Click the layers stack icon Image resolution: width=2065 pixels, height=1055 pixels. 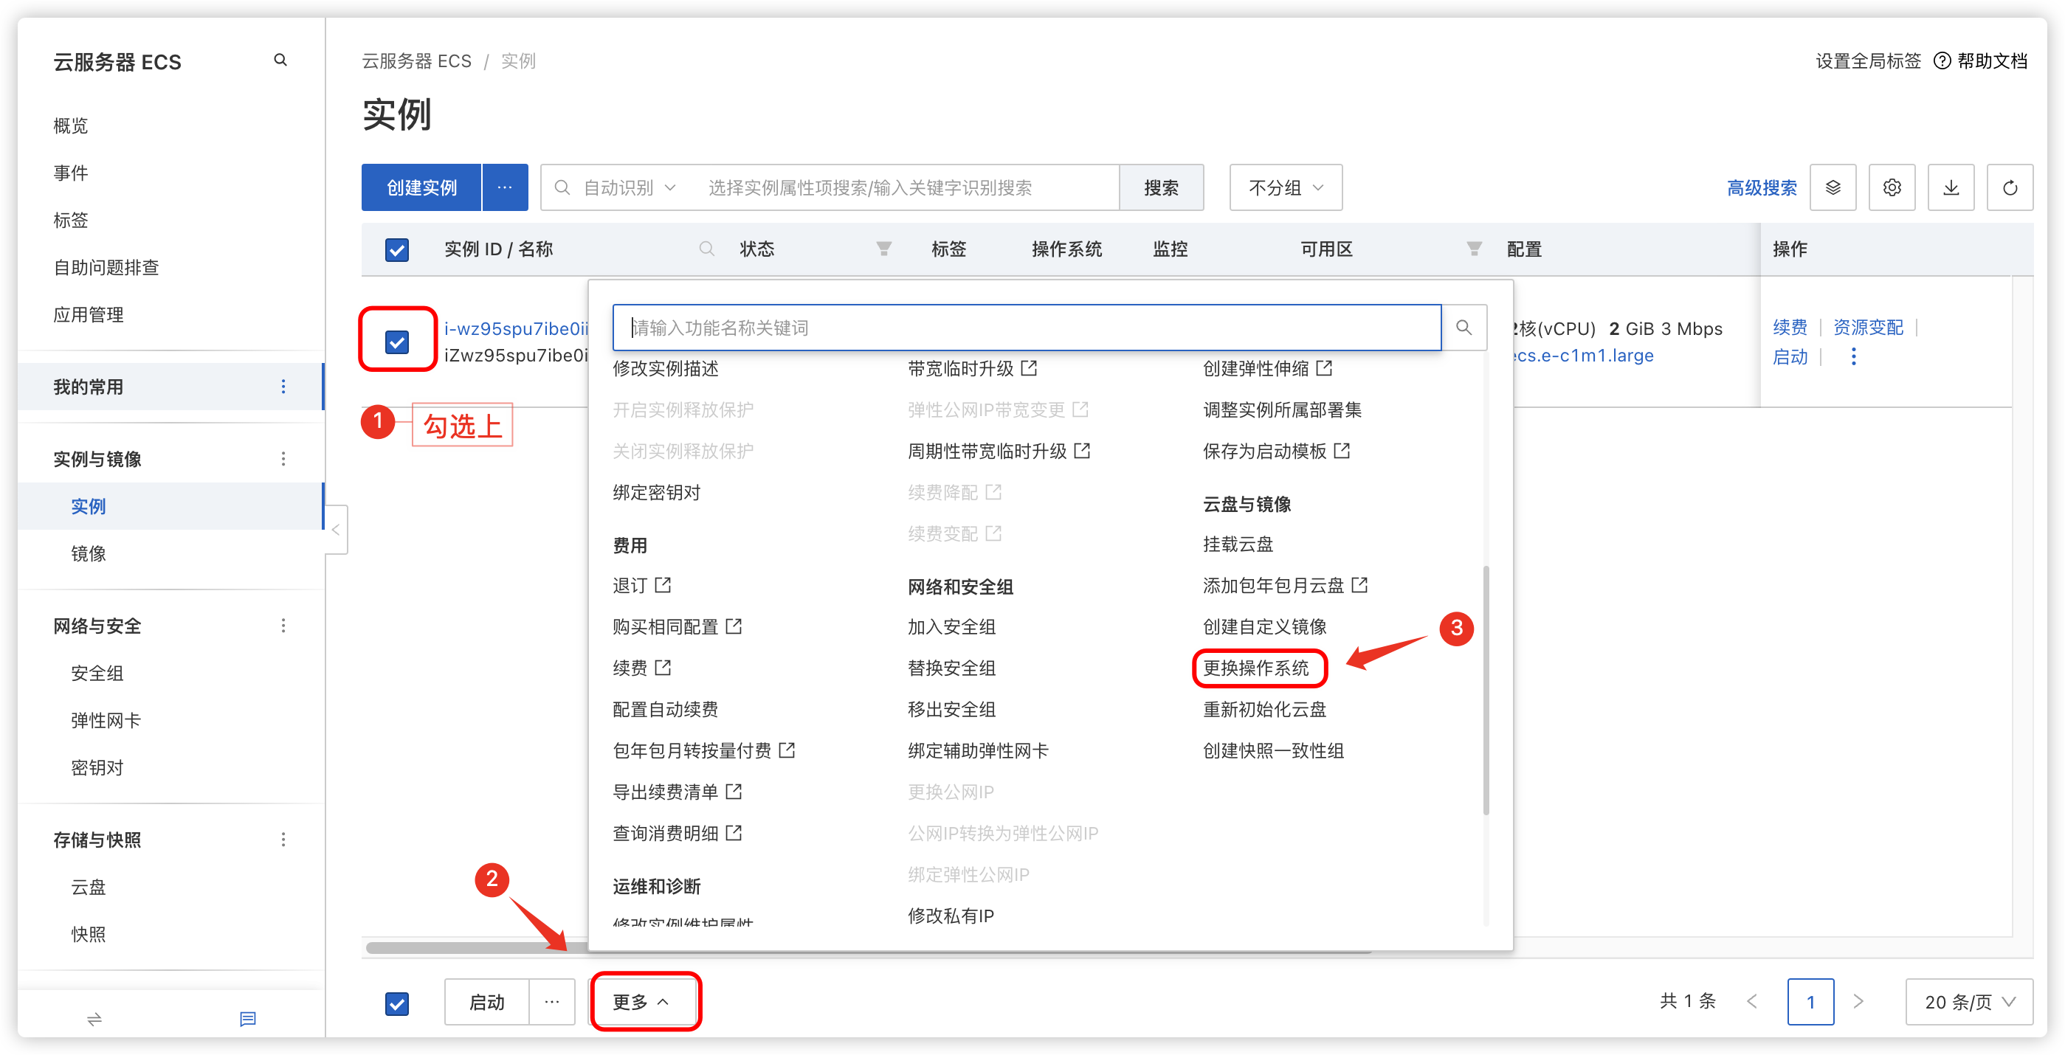coord(1833,187)
